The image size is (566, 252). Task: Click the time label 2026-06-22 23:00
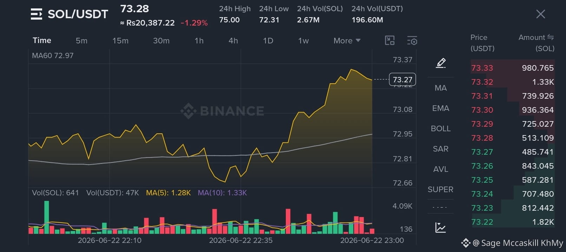click(x=372, y=240)
